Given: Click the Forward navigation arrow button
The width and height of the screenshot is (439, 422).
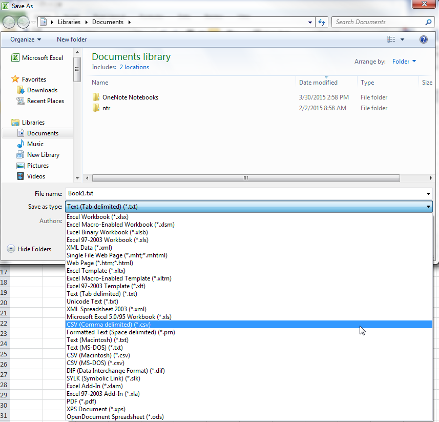Looking at the screenshot, I should tap(23, 22).
